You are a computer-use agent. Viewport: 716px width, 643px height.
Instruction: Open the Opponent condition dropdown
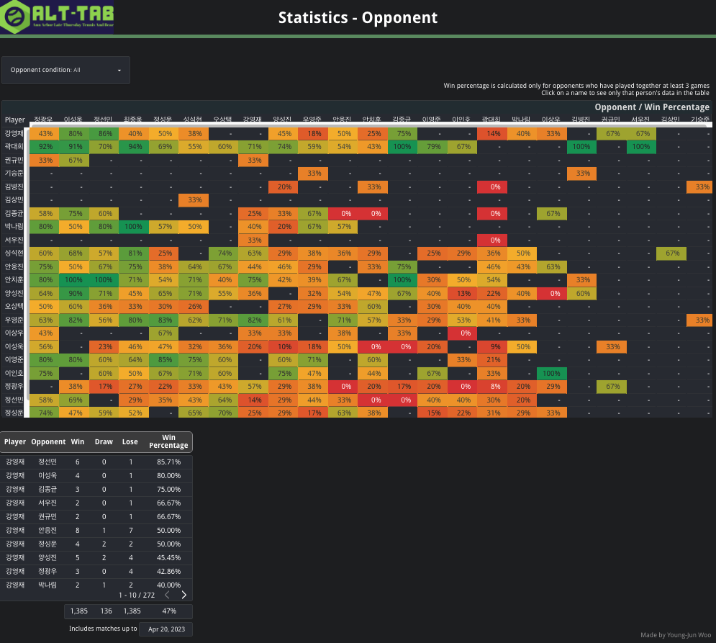(x=65, y=70)
